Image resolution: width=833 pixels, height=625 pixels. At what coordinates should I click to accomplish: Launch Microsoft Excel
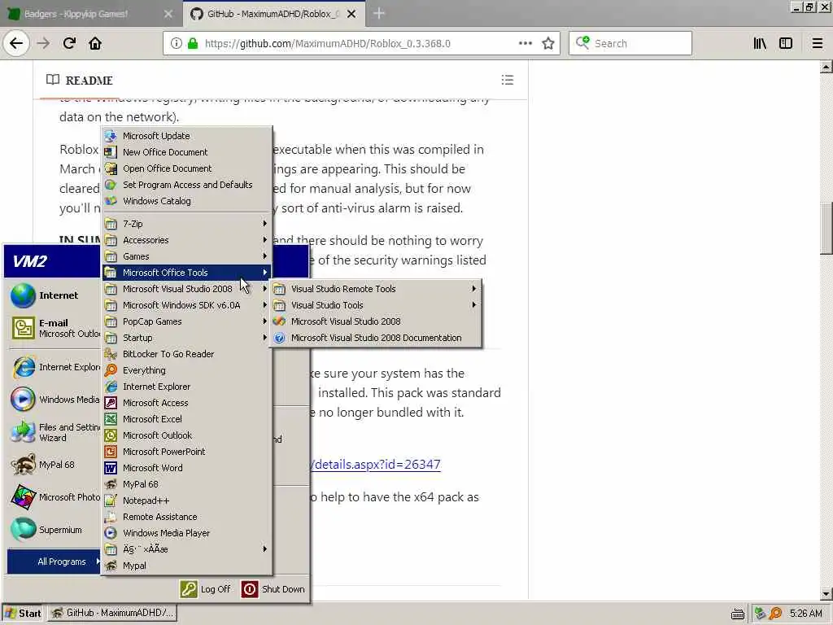point(188,419)
